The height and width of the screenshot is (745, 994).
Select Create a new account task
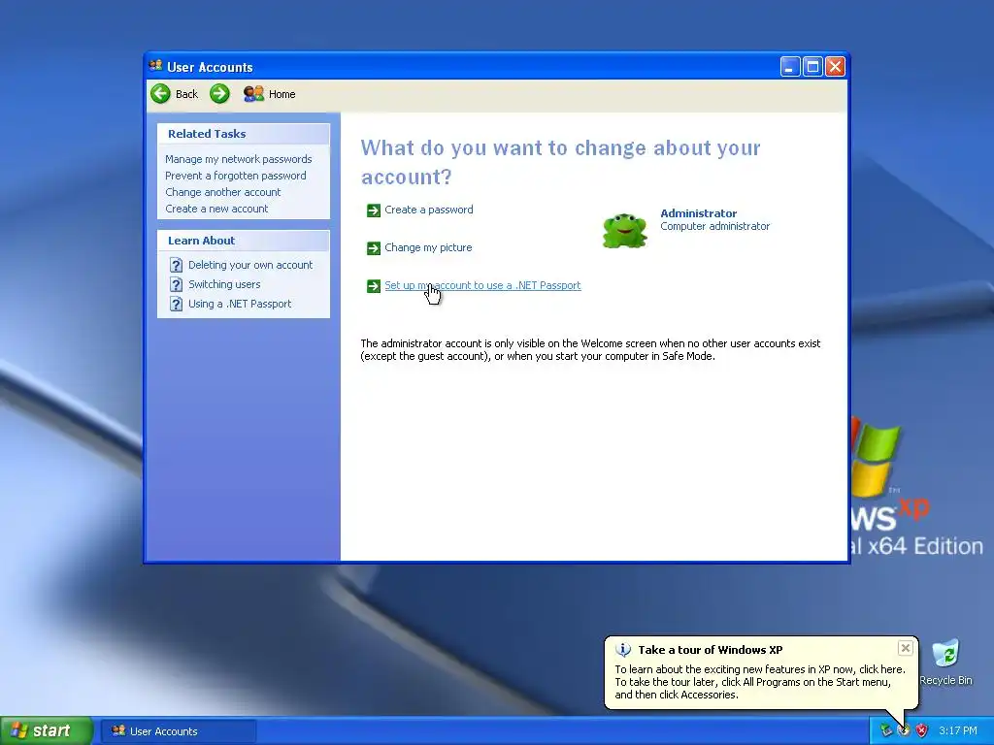coord(216,209)
